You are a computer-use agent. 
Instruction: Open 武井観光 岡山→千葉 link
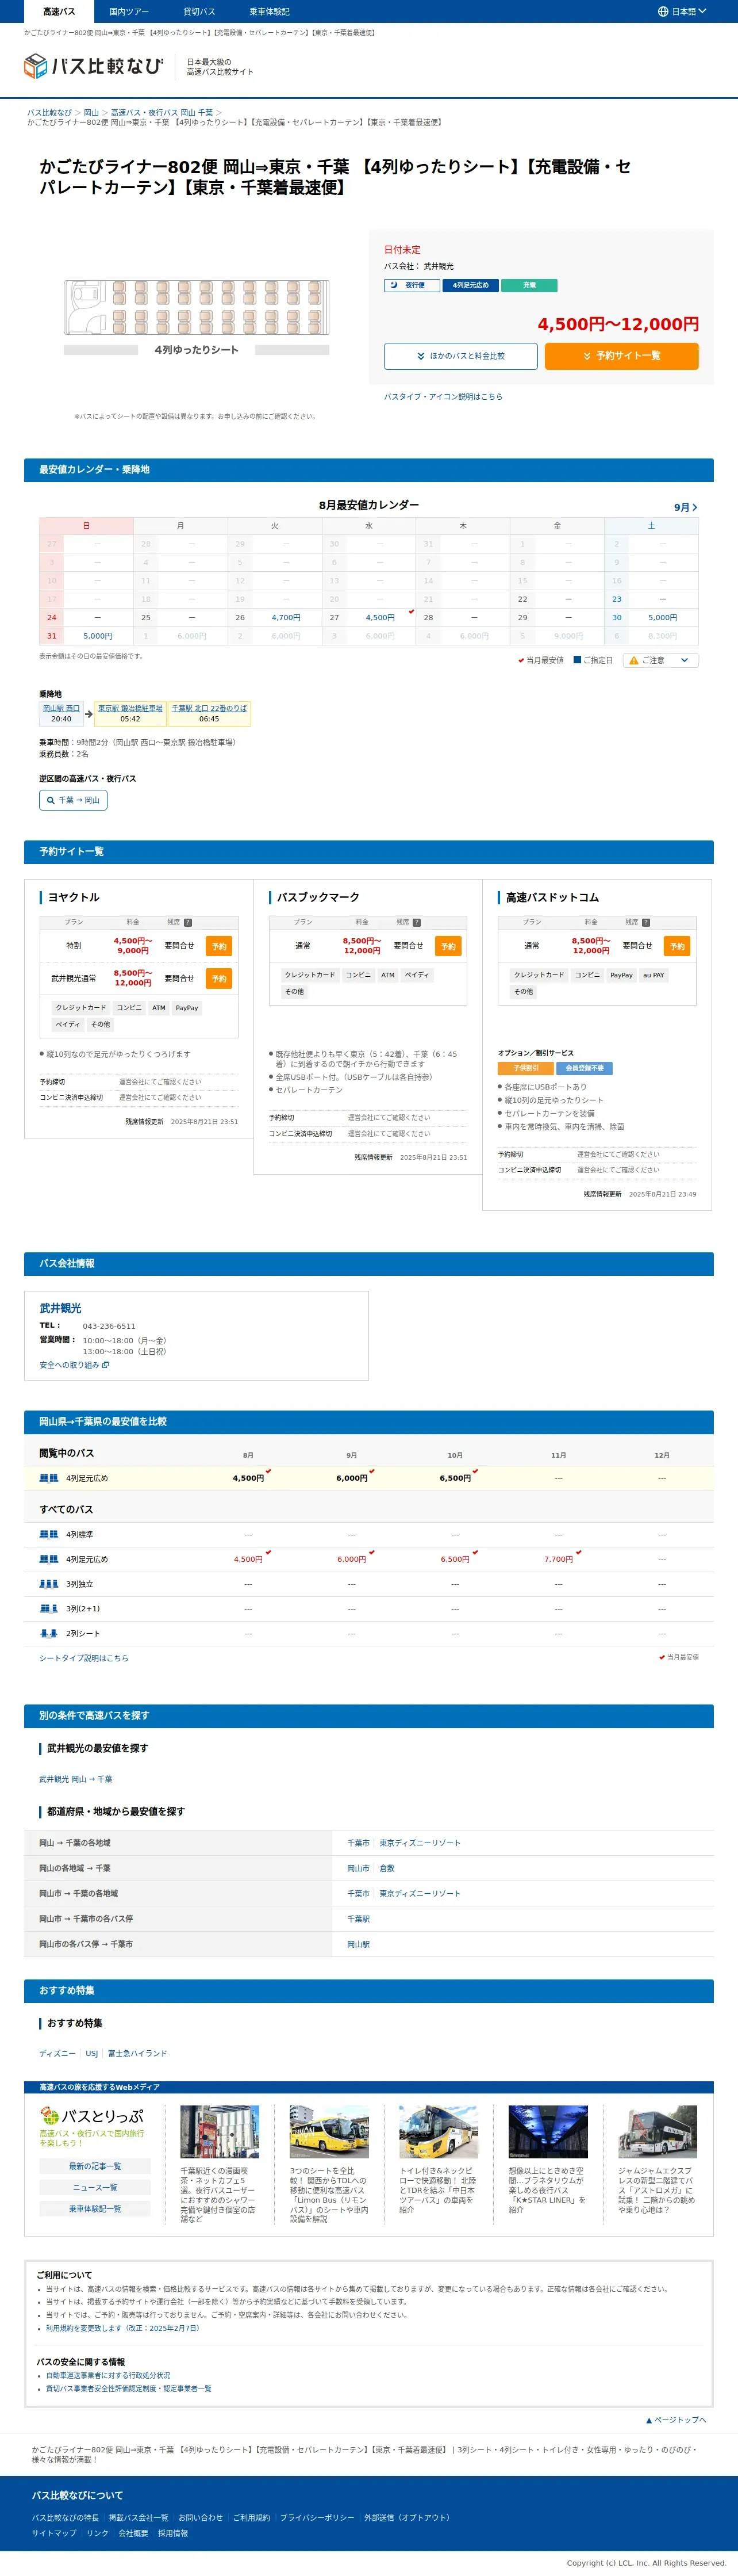76,1779
